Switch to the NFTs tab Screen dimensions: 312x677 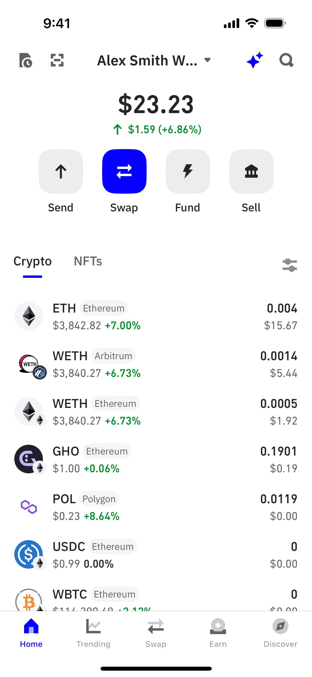[88, 261]
